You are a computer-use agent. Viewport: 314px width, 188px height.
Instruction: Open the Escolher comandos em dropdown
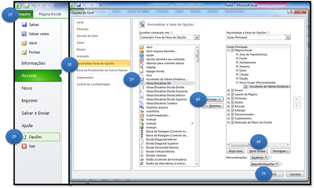[197, 37]
